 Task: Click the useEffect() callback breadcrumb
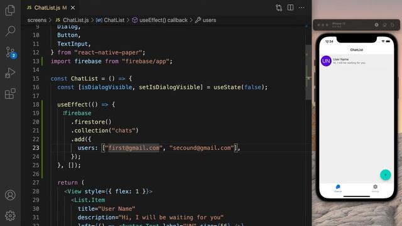[x=160, y=20]
